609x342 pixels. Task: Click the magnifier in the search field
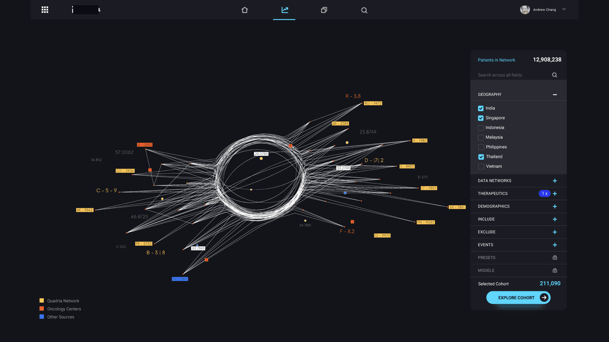pos(554,75)
